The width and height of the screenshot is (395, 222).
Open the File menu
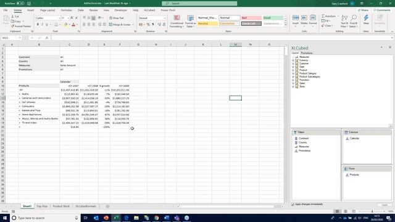(6, 10)
